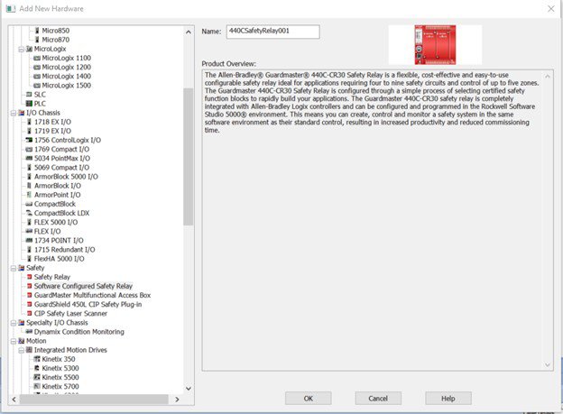563x414 pixels.
Task: Click the Kinetix 5700 drive icon
Action: pyautogui.click(x=37, y=386)
